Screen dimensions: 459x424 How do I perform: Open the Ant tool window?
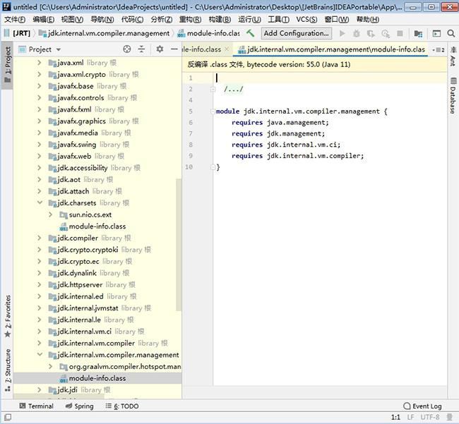click(453, 56)
